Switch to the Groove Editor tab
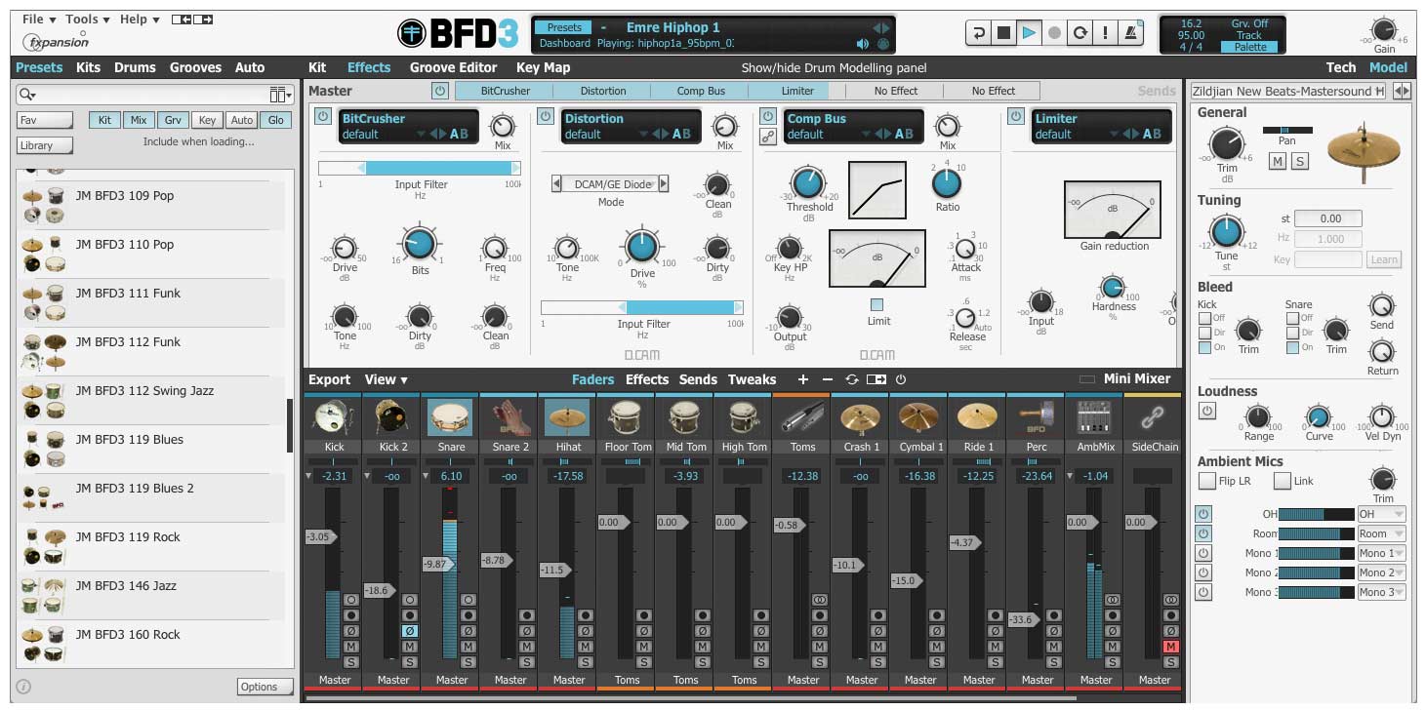Image resolution: width=1426 pixels, height=710 pixels. [x=453, y=67]
